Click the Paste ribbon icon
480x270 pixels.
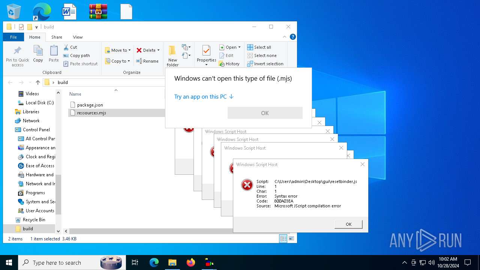coord(54,54)
